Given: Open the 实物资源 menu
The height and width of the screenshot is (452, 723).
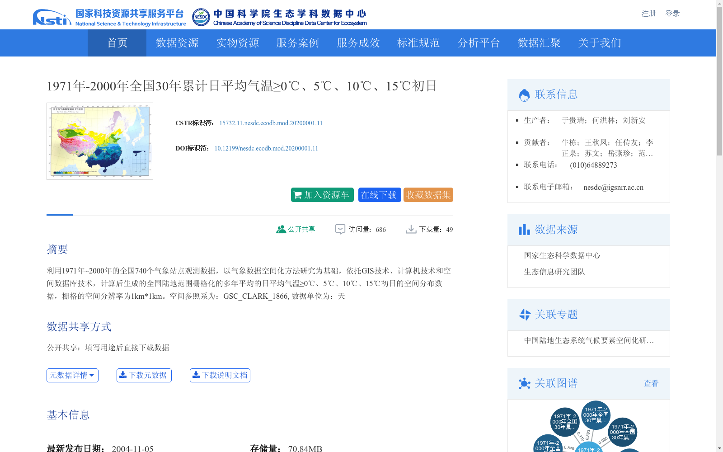Looking at the screenshot, I should (x=238, y=43).
